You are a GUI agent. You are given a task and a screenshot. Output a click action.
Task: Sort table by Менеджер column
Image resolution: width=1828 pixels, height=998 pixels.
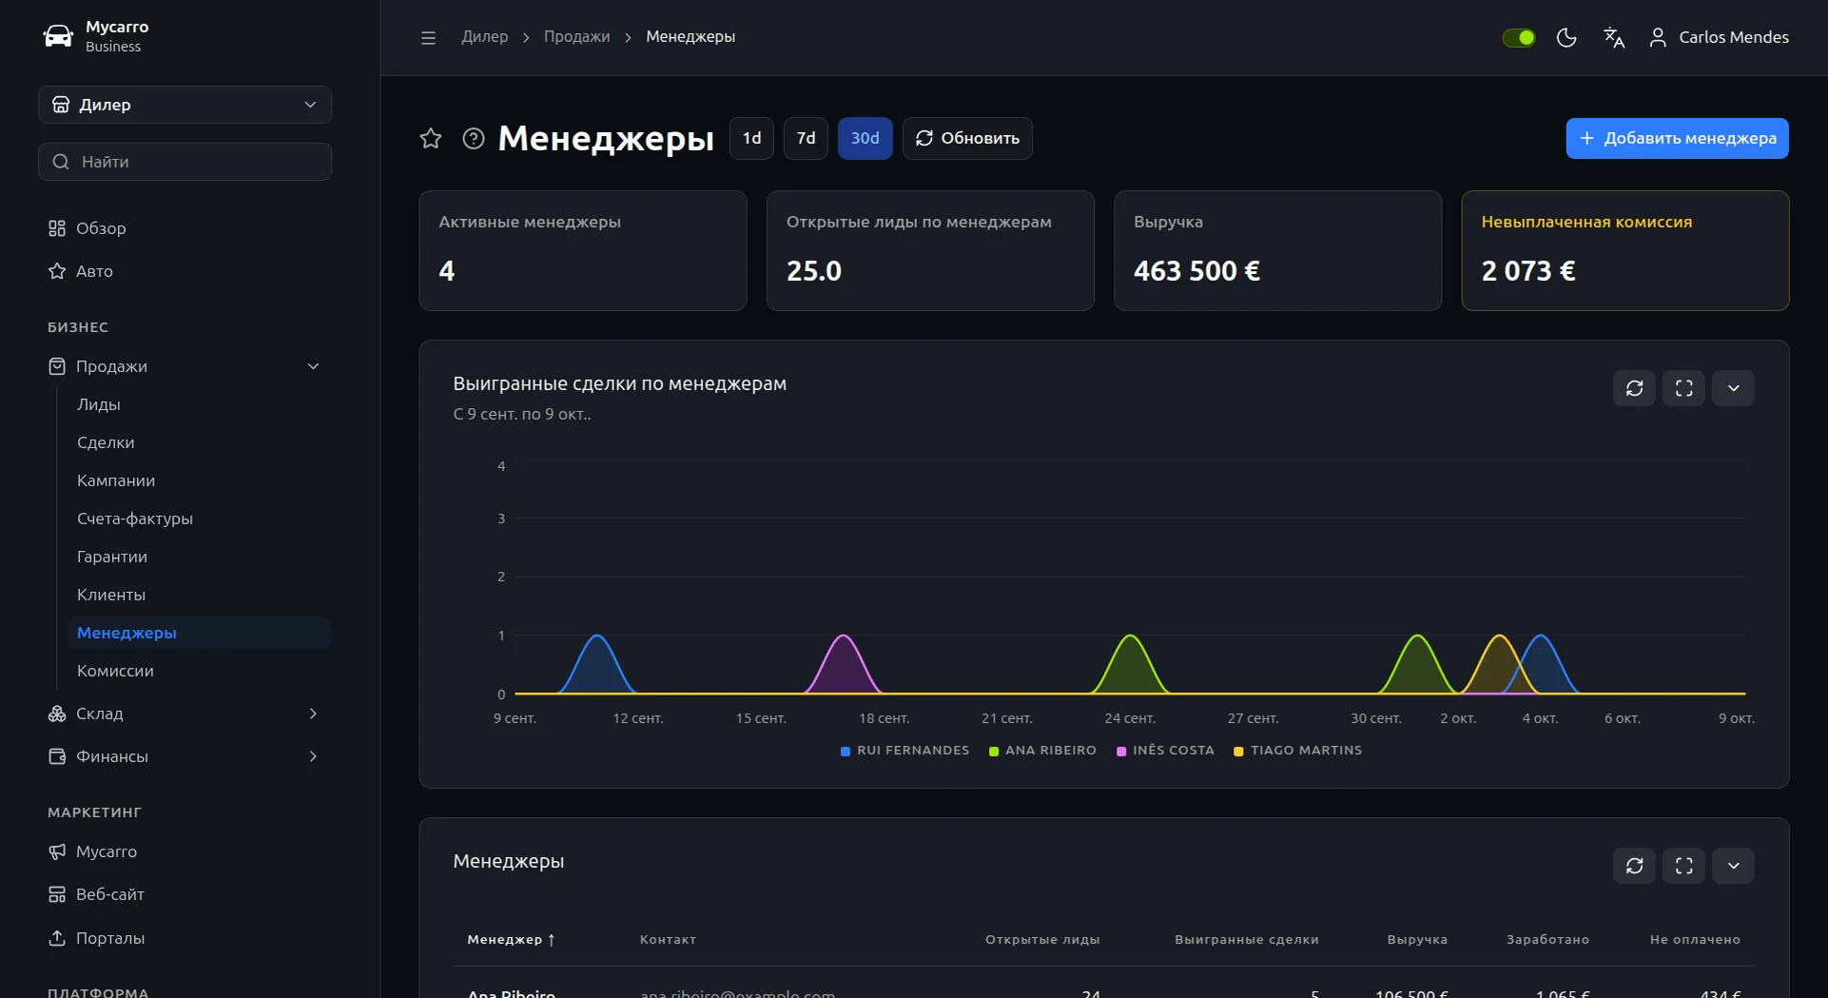pos(511,940)
